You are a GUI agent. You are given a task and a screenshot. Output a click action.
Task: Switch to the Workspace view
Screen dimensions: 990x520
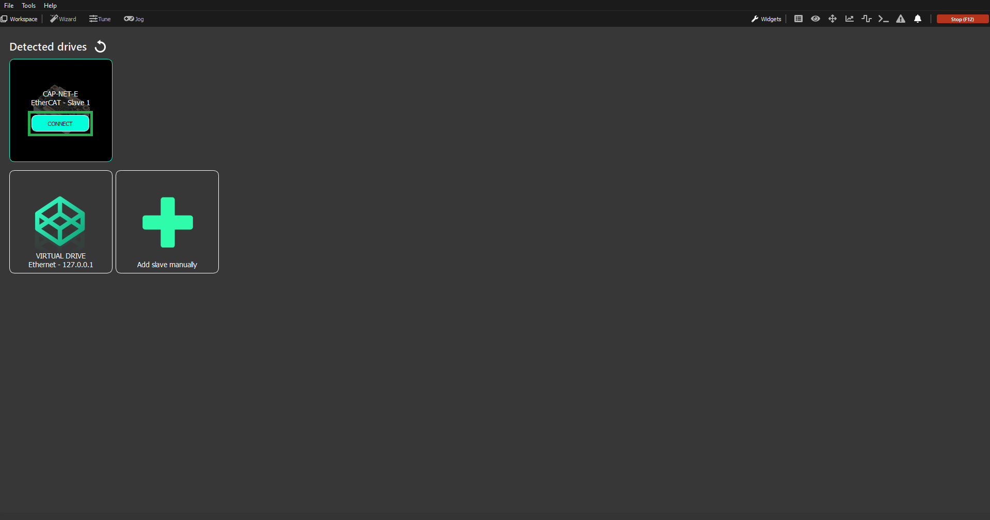[x=20, y=19]
